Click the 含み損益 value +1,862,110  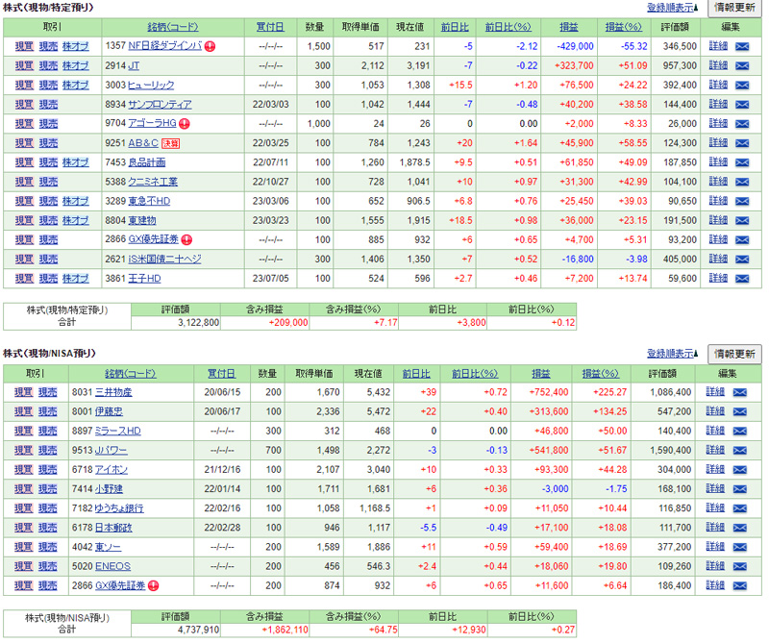[x=285, y=630]
